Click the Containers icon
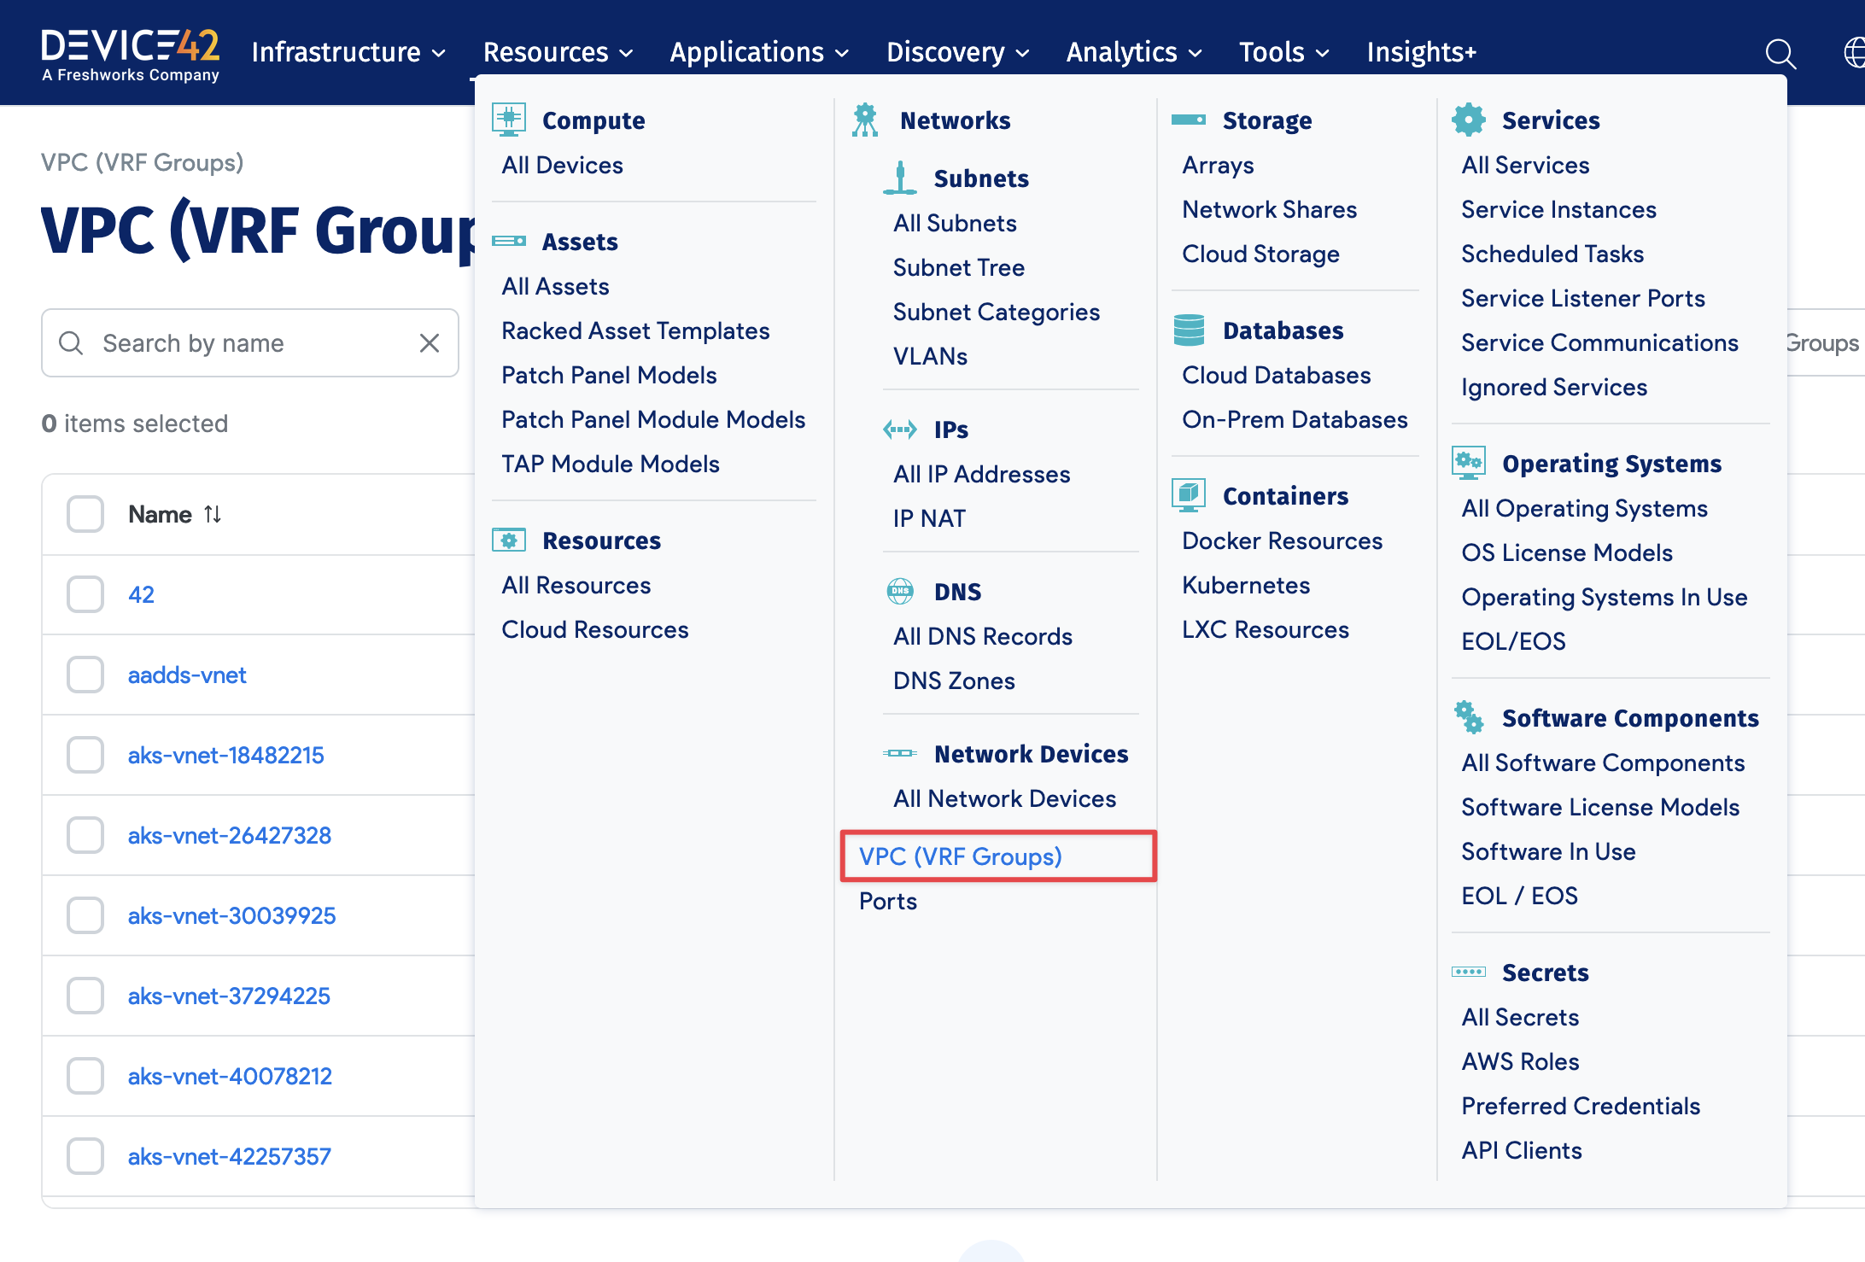Screen dimensions: 1865x1262 (1189, 495)
